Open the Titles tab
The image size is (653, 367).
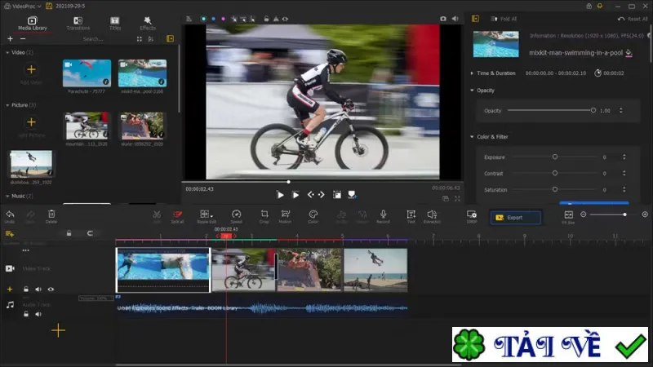click(x=114, y=24)
